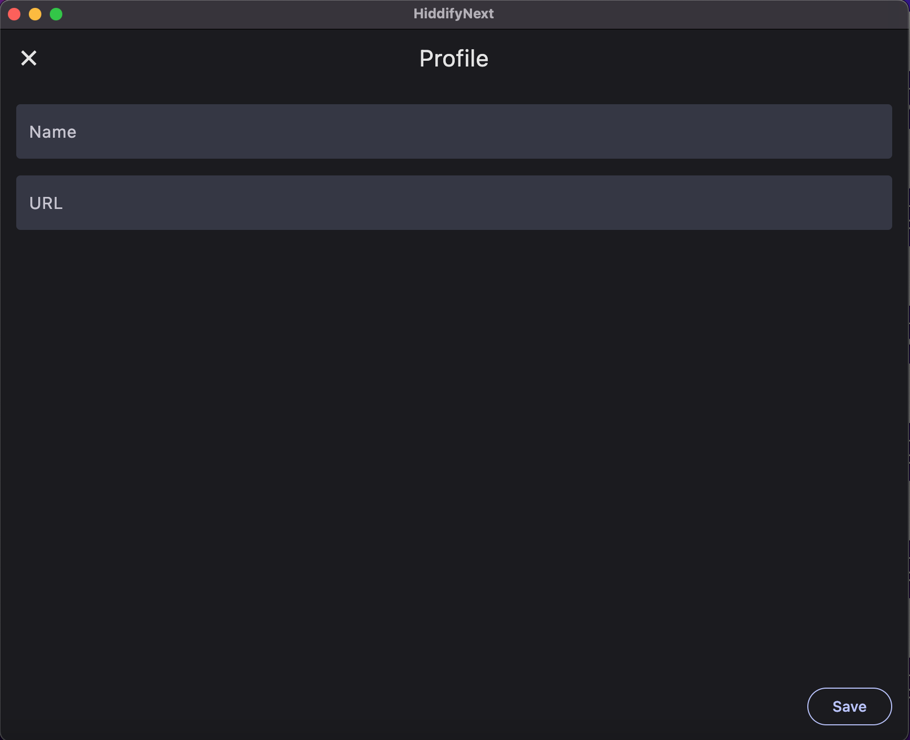The image size is (910, 740).
Task: Close the Profile page with X icon
Action: (29, 58)
